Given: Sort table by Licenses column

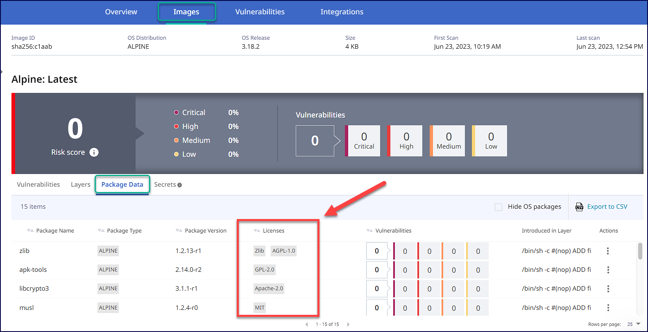Looking at the screenshot, I should click(273, 231).
